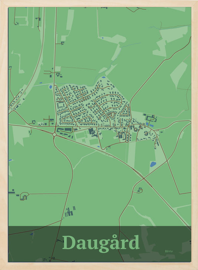The image size is (198, 270).
Task: Click the blue pond at town's northern edge
Action: [x=103, y=77]
